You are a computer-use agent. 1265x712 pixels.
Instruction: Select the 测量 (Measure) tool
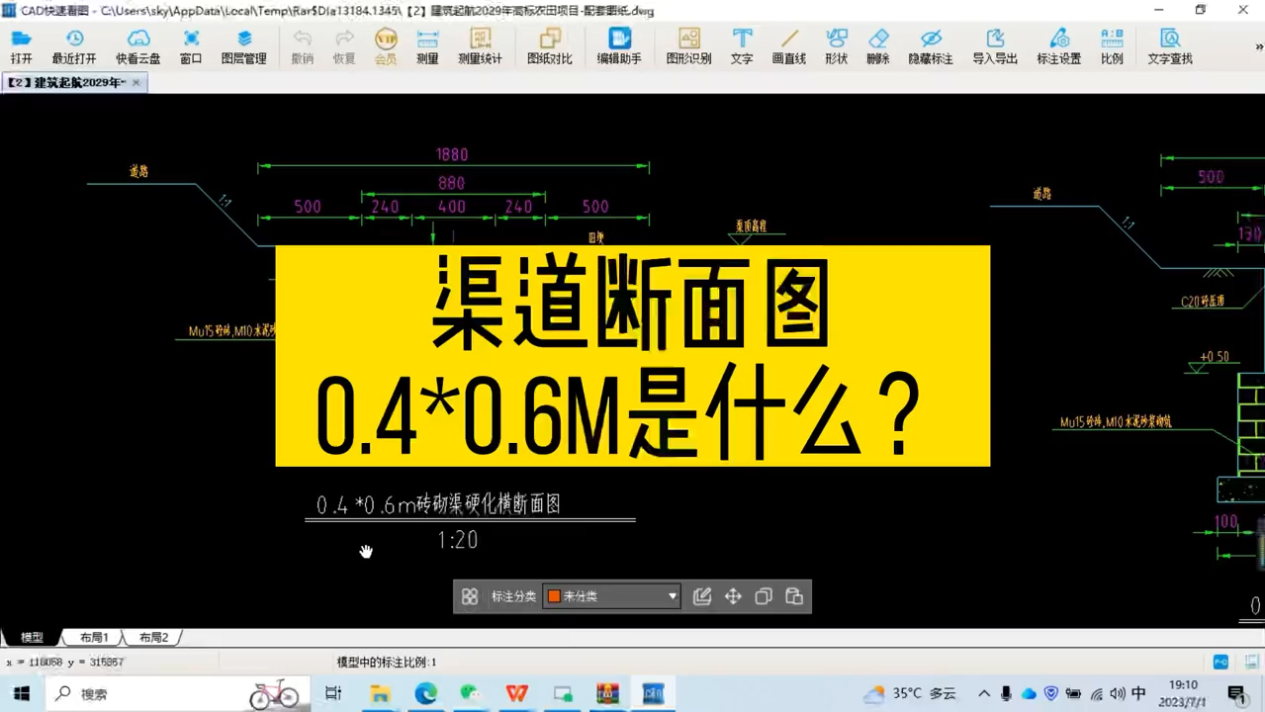(x=426, y=44)
